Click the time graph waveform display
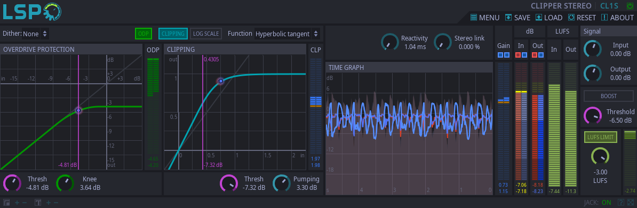Image resolution: width=637 pixels, height=208 pixels. pos(409,133)
